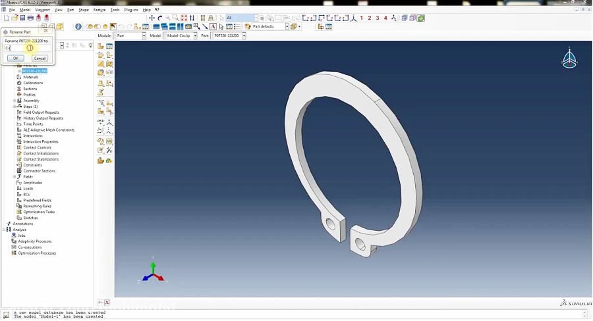Viewport: 593px width, 321px height.
Task: Open the Shape menu
Action: 84,10
